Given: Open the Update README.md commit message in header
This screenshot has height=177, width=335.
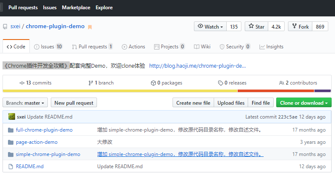Looking at the screenshot, I should pos(50,117).
